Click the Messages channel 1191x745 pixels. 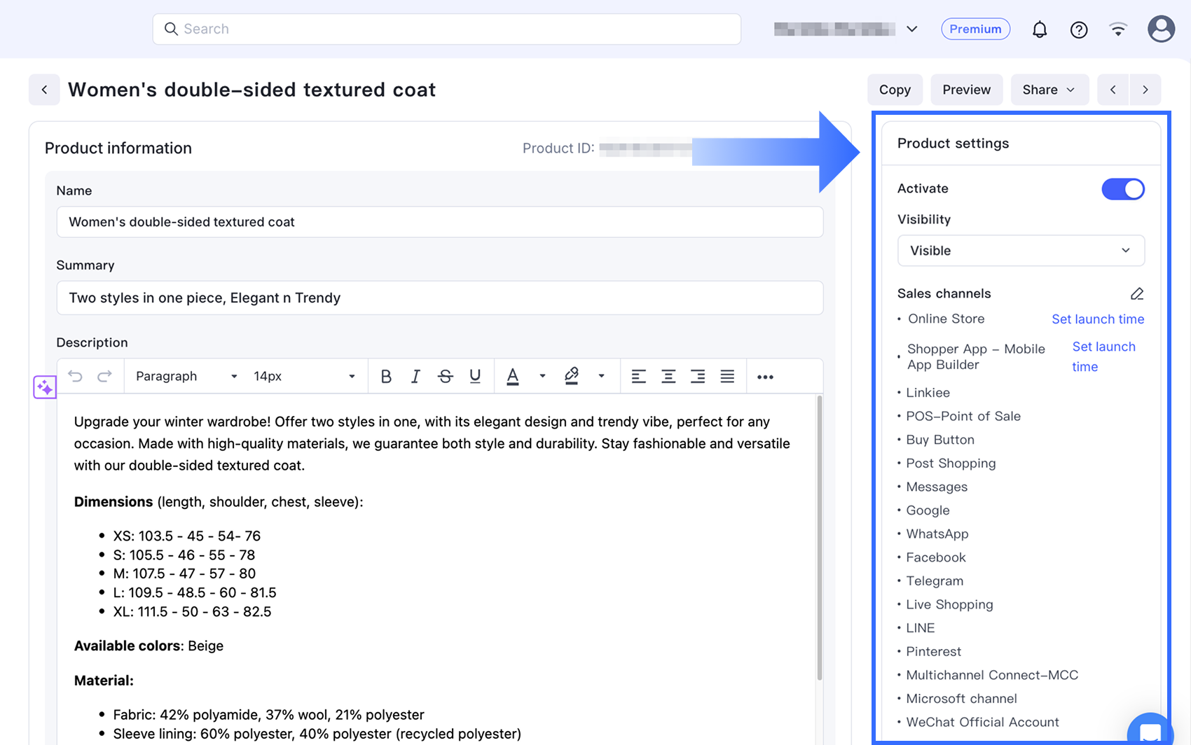coord(937,487)
